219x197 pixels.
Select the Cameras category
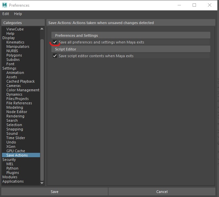[x=13, y=86]
